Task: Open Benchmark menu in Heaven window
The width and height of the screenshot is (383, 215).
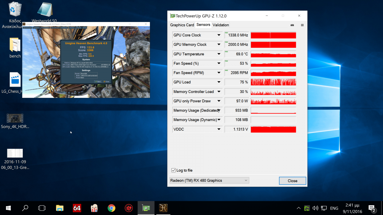Action: pos(27,28)
